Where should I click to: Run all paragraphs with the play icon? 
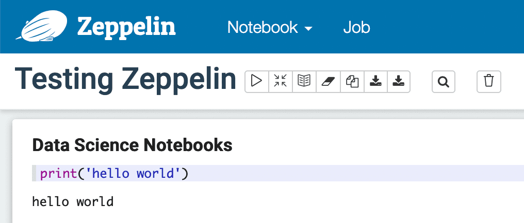[x=257, y=81]
